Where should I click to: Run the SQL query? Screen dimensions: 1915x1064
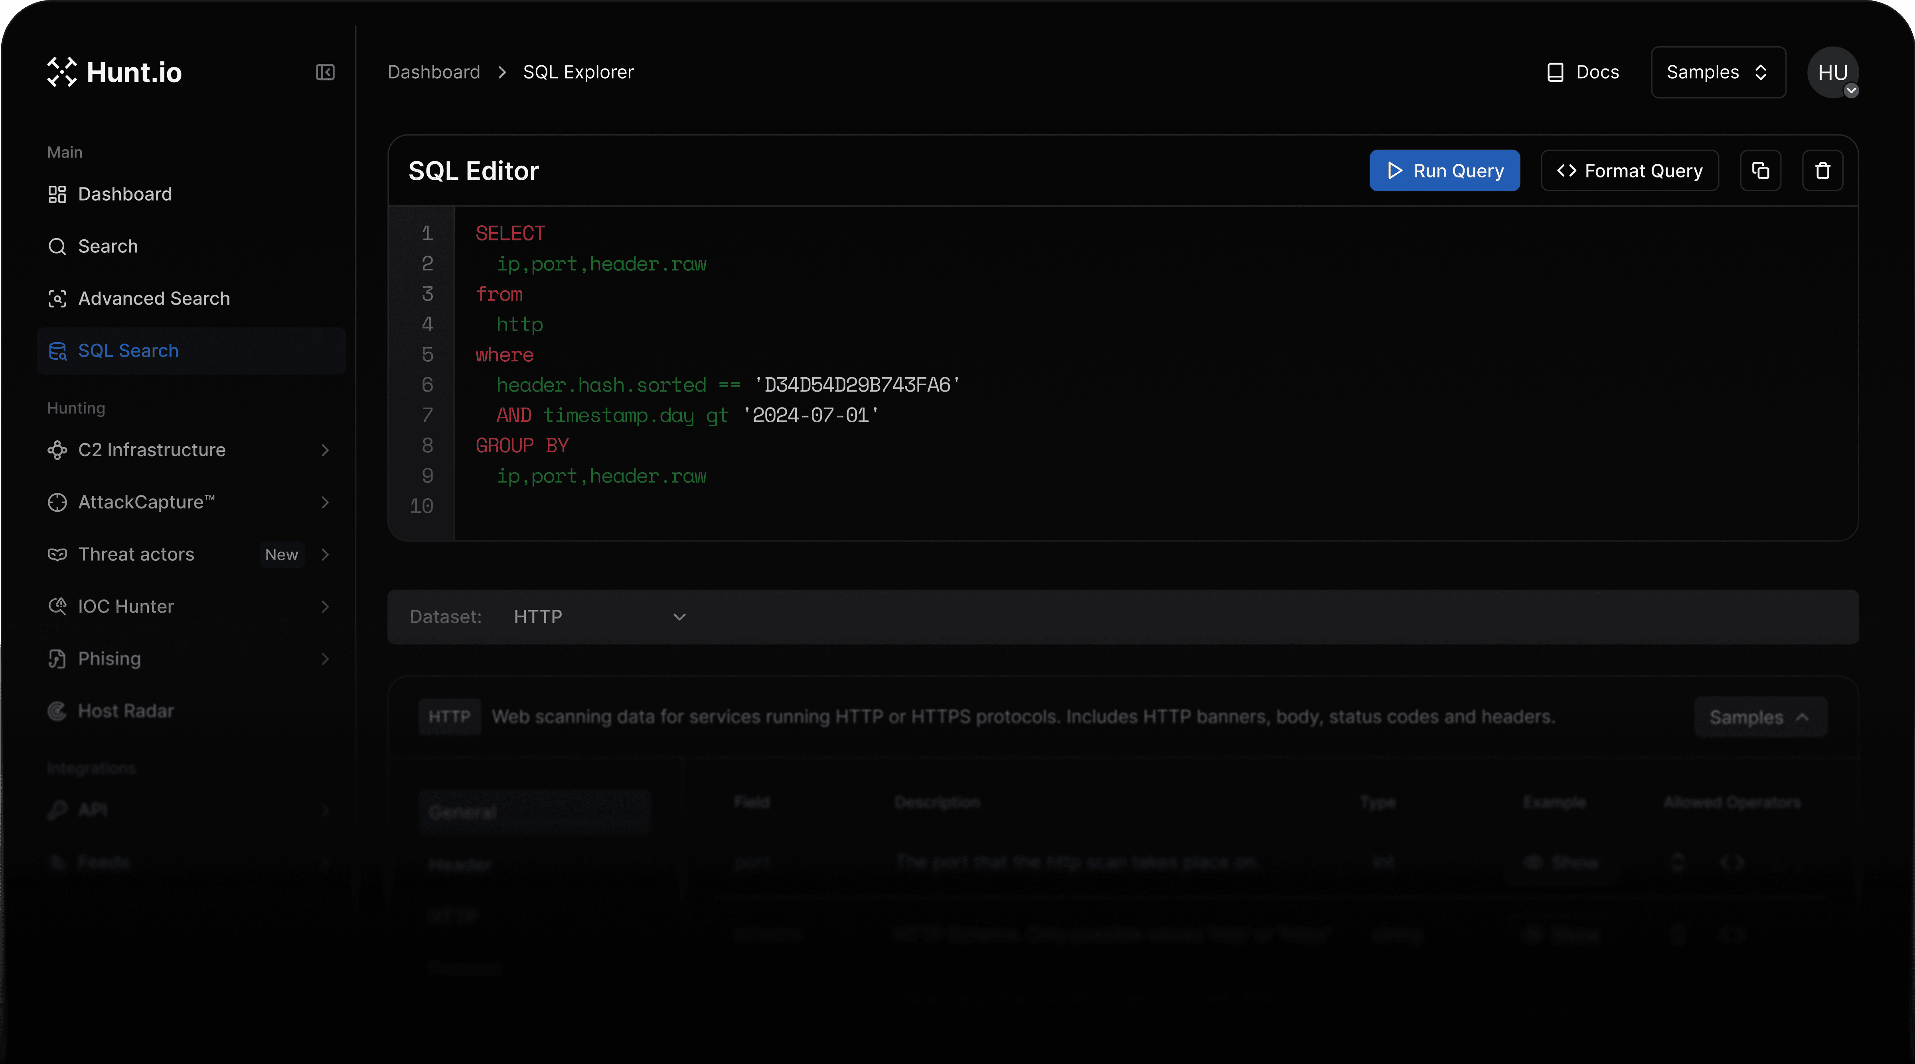tap(1444, 171)
